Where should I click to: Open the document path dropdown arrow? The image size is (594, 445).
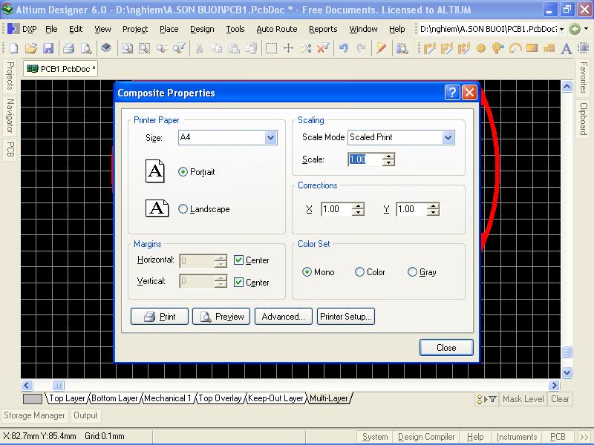click(561, 29)
